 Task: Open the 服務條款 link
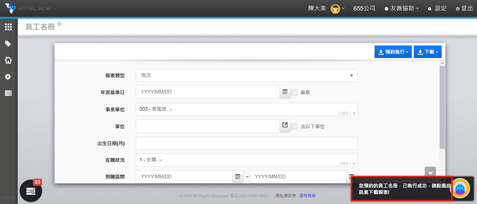click(308, 196)
